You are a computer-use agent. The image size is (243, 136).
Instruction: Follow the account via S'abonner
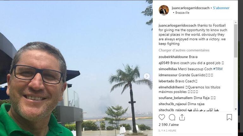pyautogui.click(x=221, y=8)
